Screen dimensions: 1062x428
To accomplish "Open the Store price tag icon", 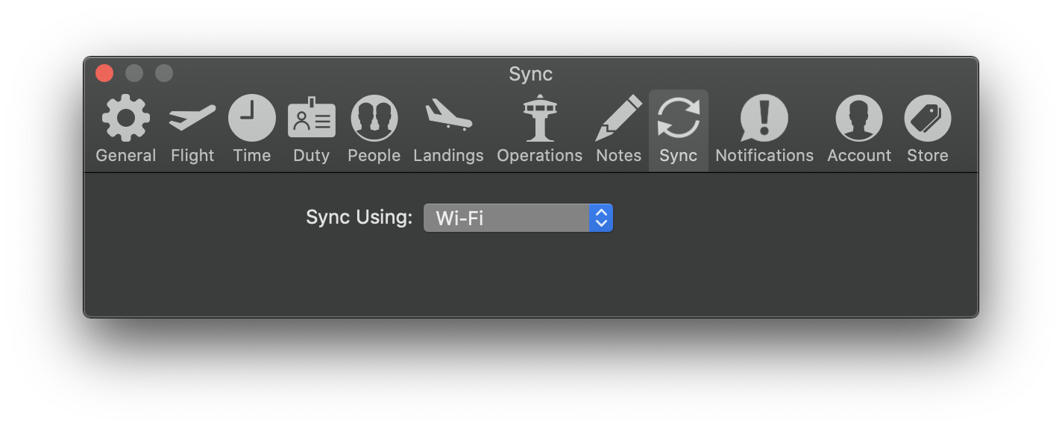I will pyautogui.click(x=928, y=118).
